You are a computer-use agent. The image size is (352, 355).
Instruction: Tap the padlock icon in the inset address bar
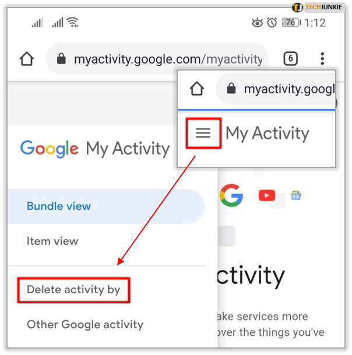[231, 88]
